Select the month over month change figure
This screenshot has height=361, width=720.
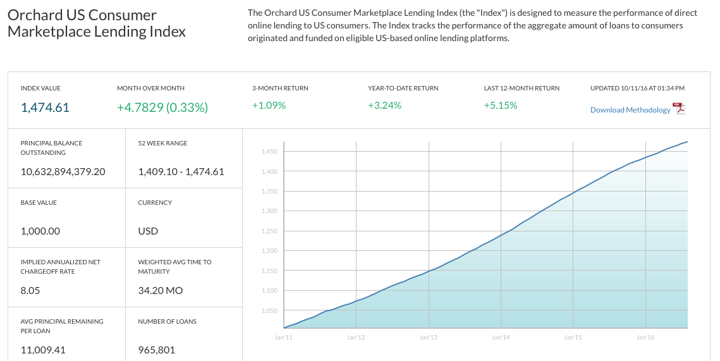pos(162,107)
